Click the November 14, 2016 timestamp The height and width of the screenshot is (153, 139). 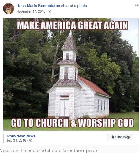click(31, 11)
